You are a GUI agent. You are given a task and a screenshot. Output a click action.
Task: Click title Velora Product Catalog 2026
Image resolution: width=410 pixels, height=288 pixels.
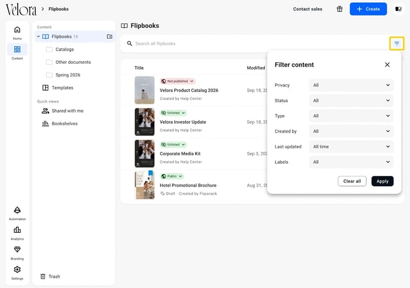(189, 90)
